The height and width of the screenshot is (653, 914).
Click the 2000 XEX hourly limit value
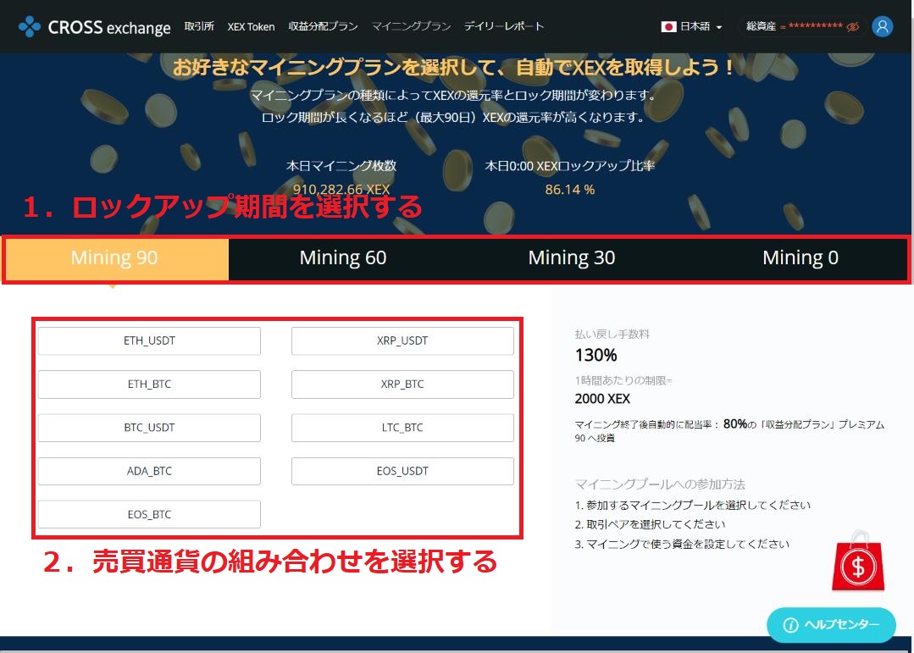click(x=602, y=400)
